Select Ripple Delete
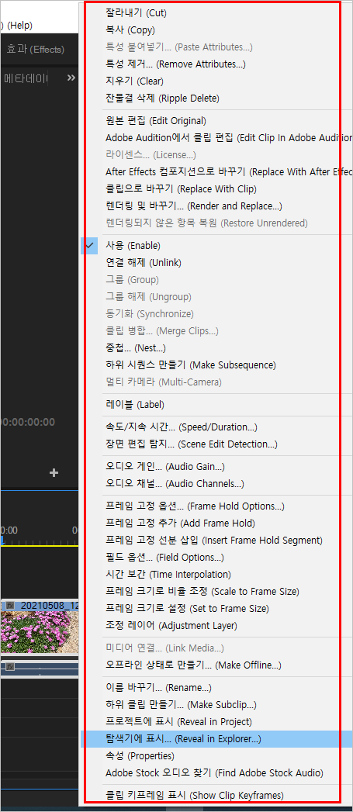 [x=216, y=98]
